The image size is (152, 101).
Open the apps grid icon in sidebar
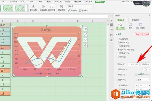click(111, 40)
